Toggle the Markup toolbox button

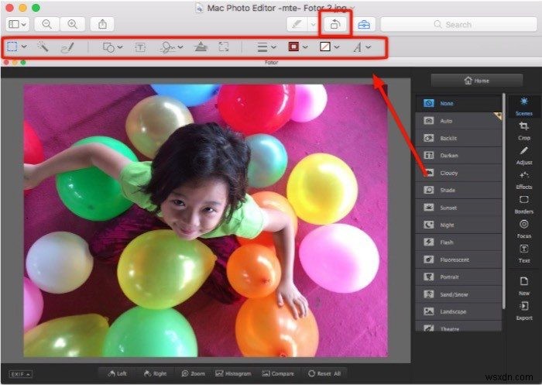tap(363, 24)
